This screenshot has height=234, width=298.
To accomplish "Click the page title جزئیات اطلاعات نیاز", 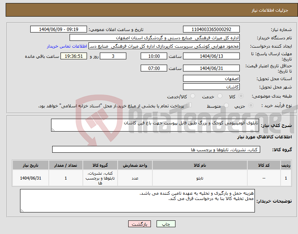I will pyautogui.click(x=270, y=10).
